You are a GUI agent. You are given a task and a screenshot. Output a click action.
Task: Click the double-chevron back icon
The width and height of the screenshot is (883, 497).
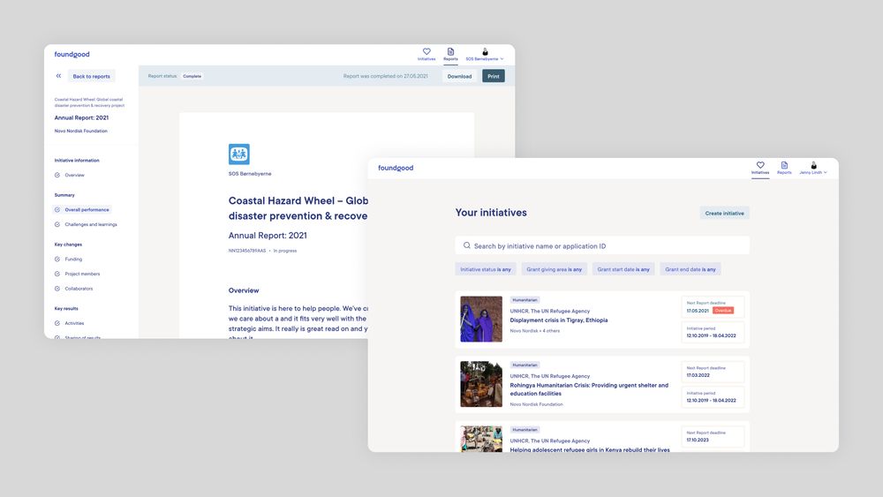click(58, 76)
